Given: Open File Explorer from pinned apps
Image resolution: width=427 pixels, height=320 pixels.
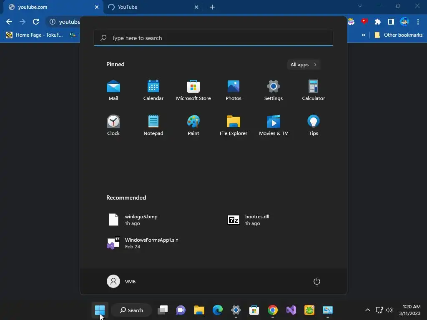Looking at the screenshot, I should point(234,125).
